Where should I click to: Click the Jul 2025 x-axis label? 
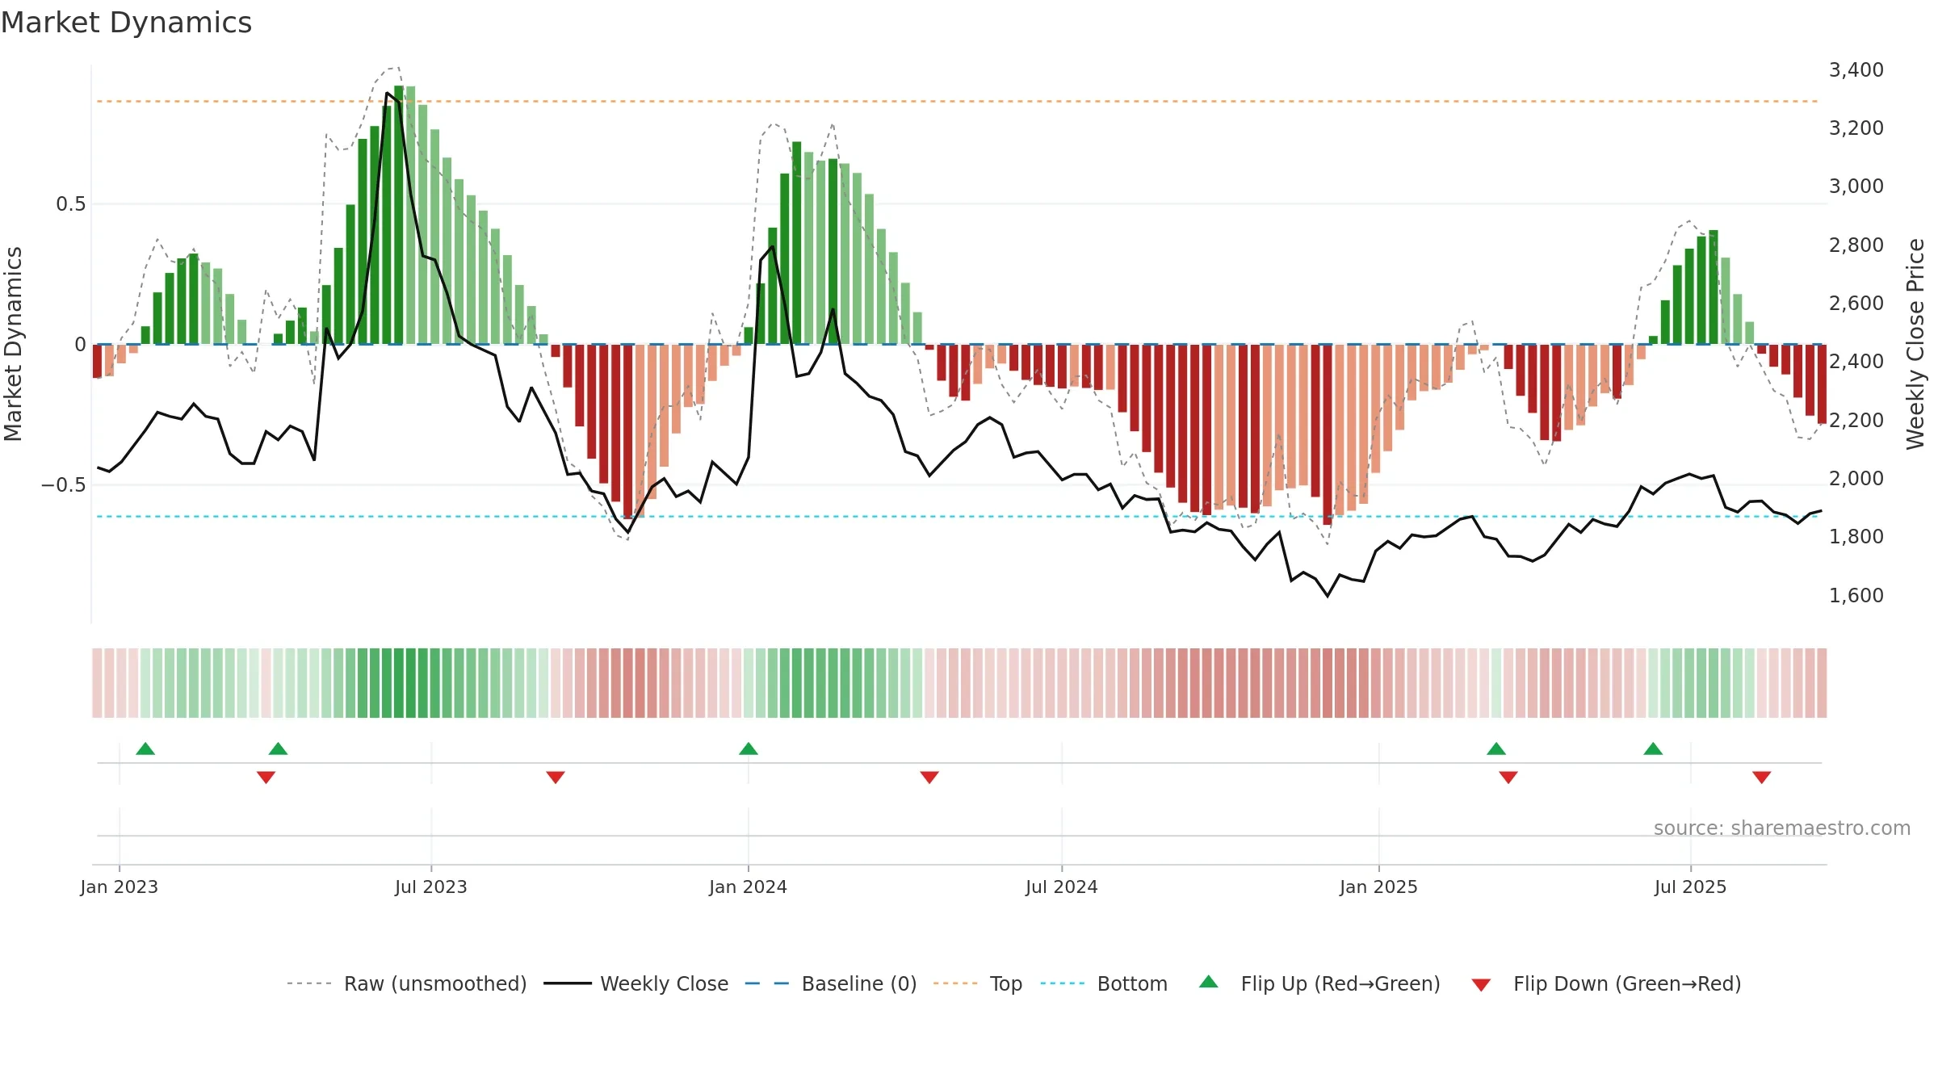(1690, 887)
